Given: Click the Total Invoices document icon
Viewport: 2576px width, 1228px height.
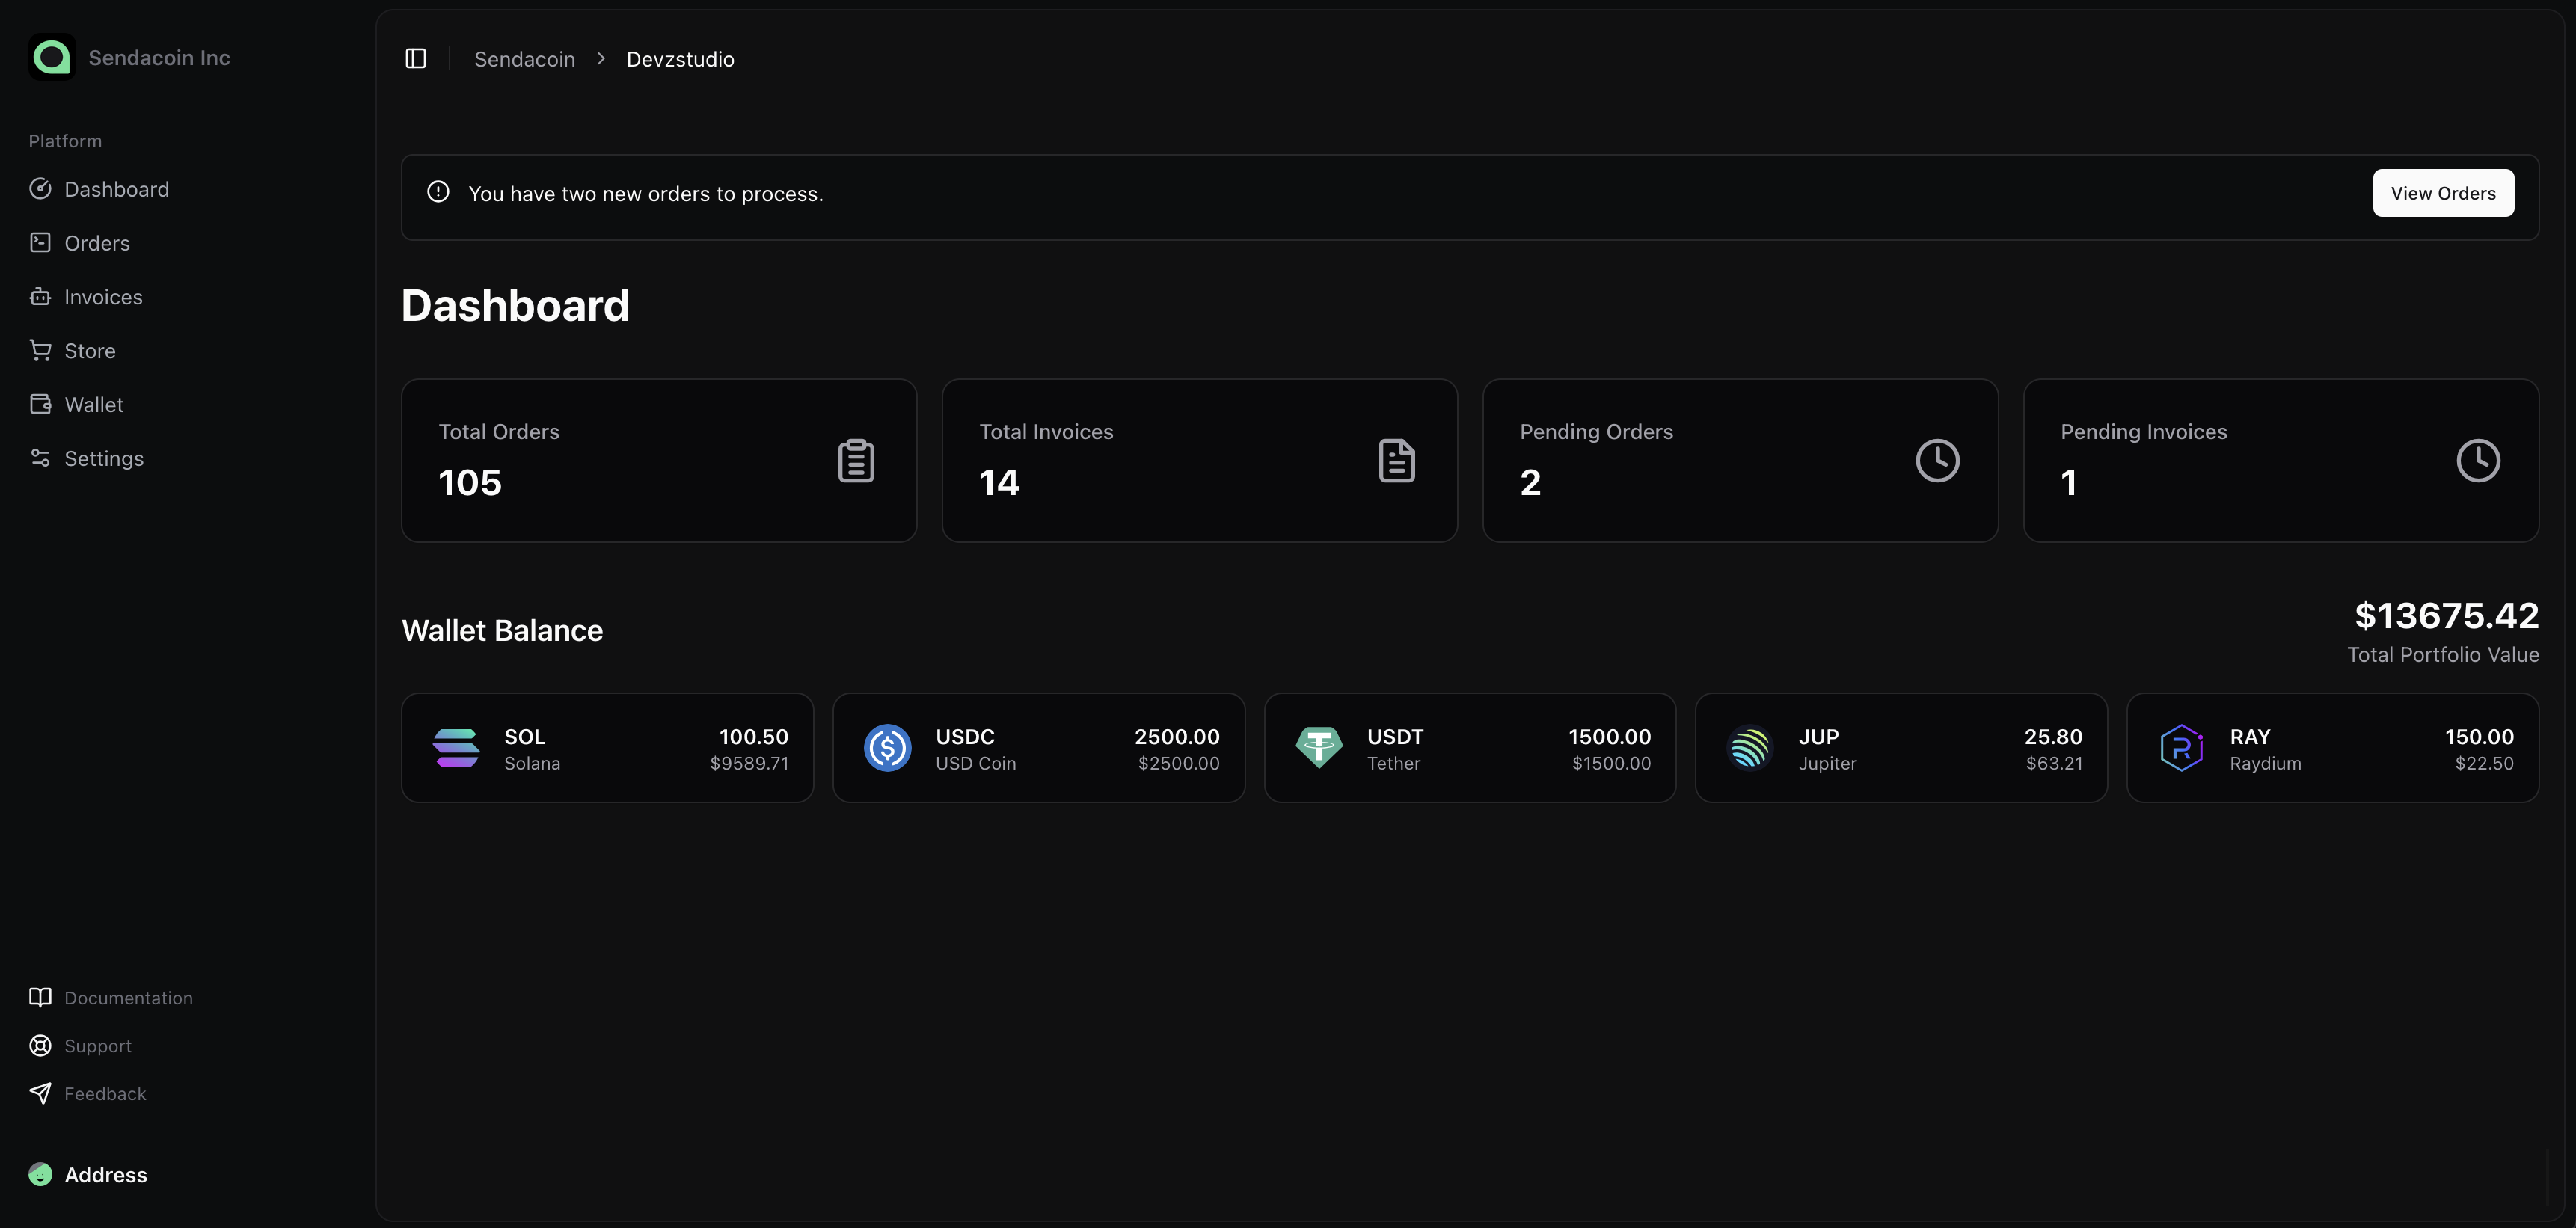Looking at the screenshot, I should (x=1396, y=461).
